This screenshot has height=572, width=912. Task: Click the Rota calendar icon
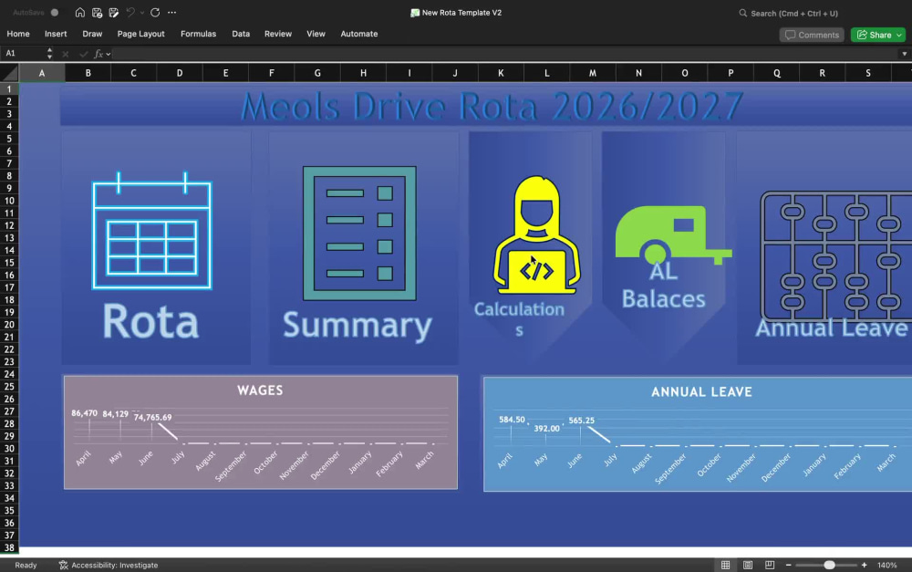(x=151, y=231)
